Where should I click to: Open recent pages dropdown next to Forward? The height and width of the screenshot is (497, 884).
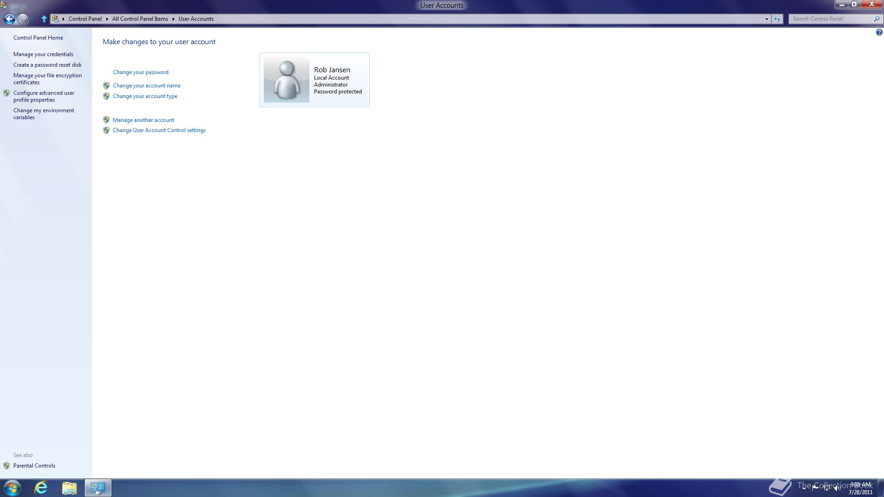(x=32, y=19)
